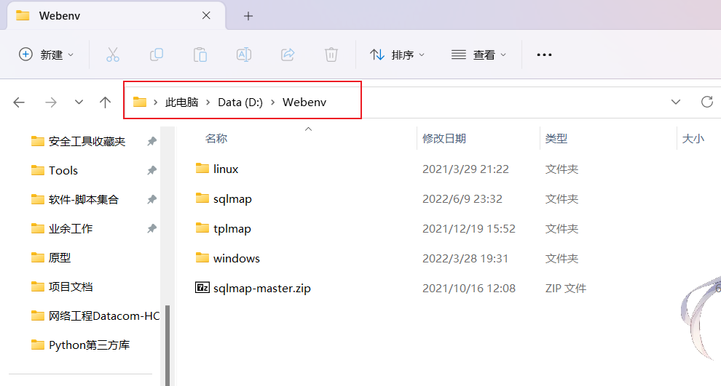Navigate back with the left arrow
721x386 pixels.
pyautogui.click(x=20, y=102)
